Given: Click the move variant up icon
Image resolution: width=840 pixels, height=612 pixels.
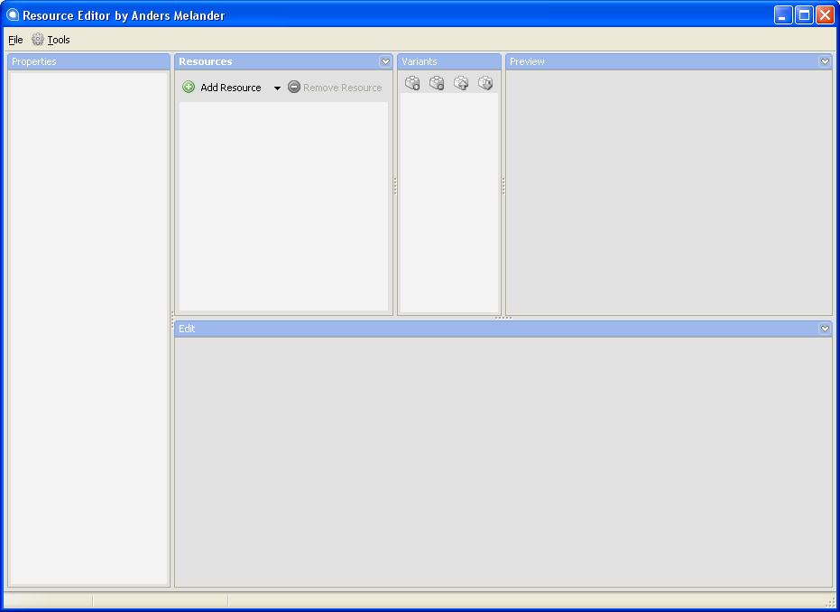Looking at the screenshot, I should pos(461,83).
